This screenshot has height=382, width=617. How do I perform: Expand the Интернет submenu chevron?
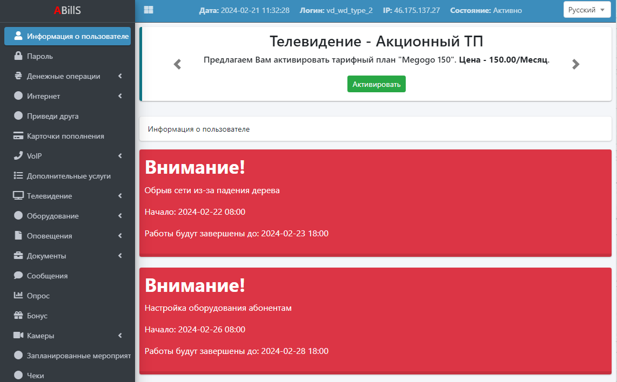[120, 96]
